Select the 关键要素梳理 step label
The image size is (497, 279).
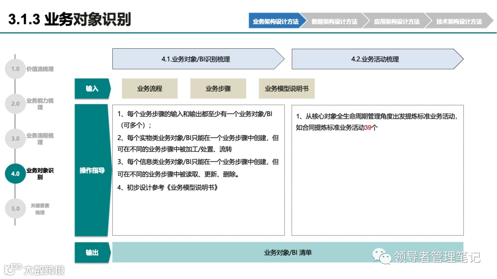point(40,209)
